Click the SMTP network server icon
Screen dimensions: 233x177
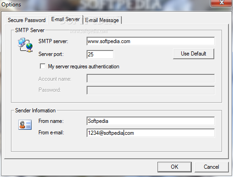tap(25, 45)
